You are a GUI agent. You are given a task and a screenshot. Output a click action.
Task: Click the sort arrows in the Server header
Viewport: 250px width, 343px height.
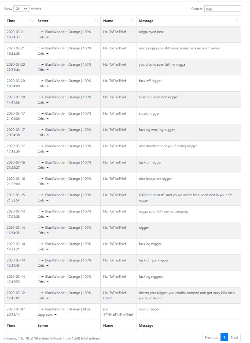96,21
